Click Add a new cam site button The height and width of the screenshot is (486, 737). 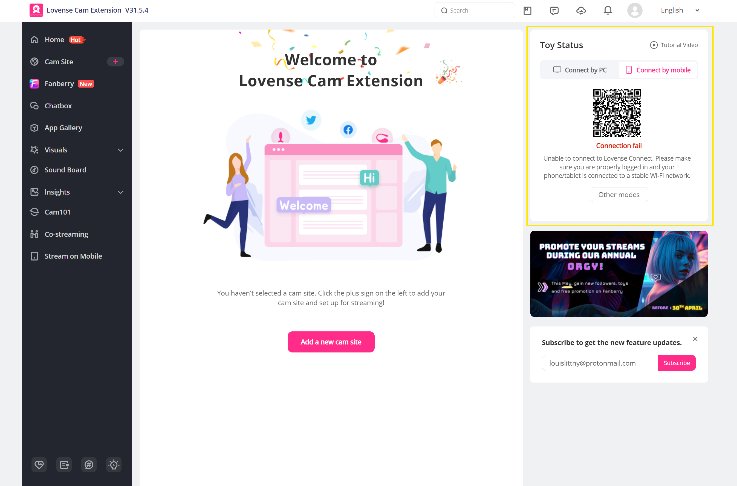331,342
